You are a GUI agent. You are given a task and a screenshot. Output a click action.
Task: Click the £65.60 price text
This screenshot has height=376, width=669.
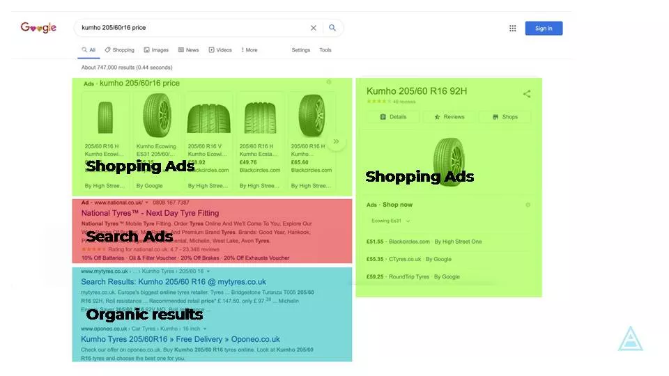[300, 162]
